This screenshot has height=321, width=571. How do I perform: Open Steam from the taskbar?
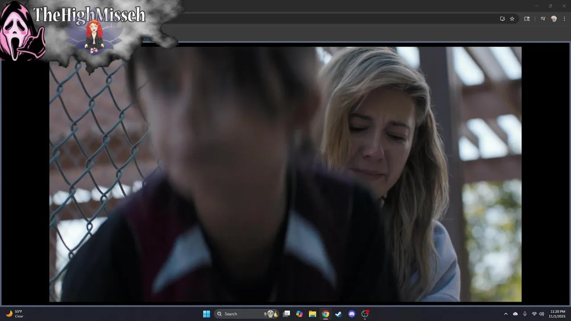tap(339, 314)
